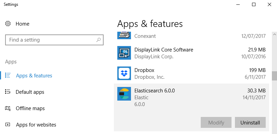Click the 21.9 MB size value

[x=257, y=50]
